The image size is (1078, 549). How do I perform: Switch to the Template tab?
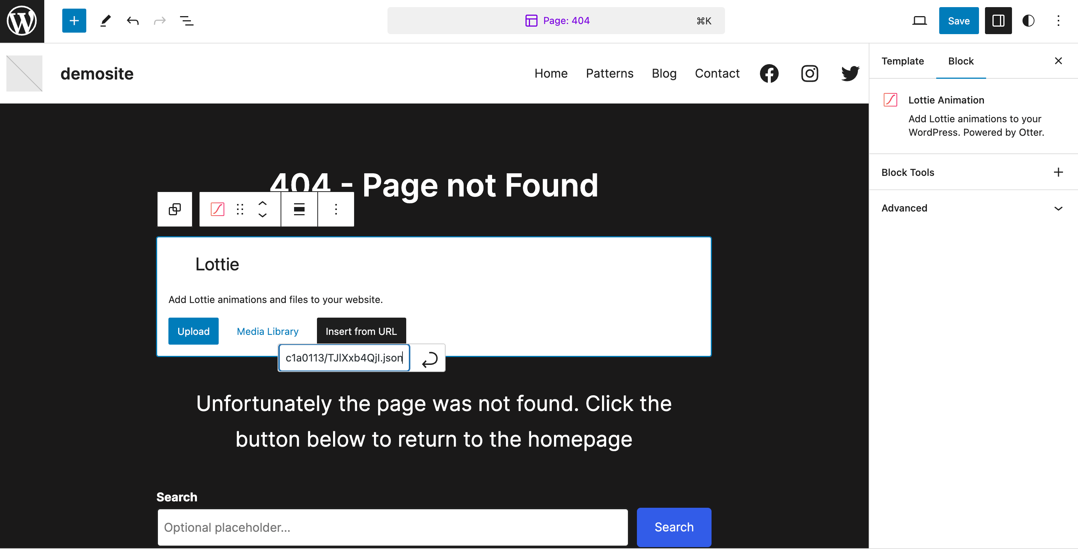[902, 61]
